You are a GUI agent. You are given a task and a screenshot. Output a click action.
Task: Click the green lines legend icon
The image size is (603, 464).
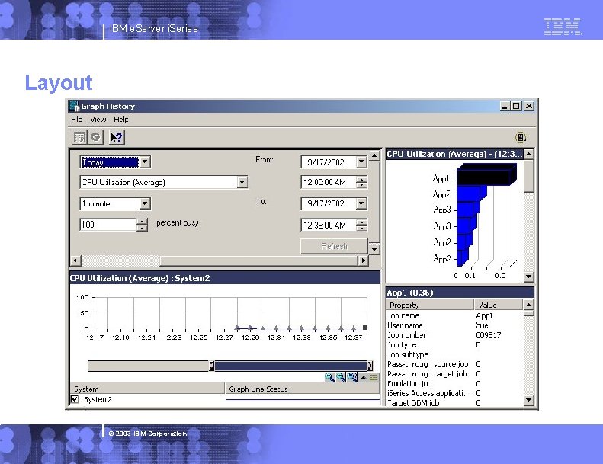pos(374,377)
